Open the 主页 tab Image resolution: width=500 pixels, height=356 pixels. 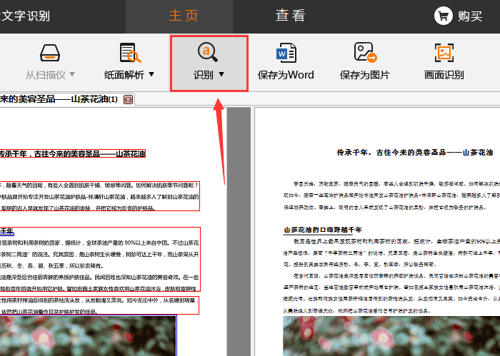[x=184, y=16]
